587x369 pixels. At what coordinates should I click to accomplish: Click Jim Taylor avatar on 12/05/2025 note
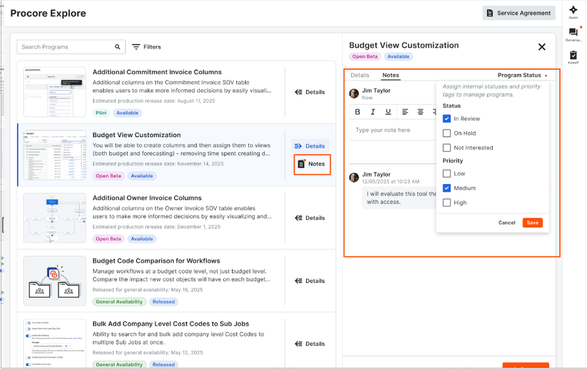coord(354,177)
